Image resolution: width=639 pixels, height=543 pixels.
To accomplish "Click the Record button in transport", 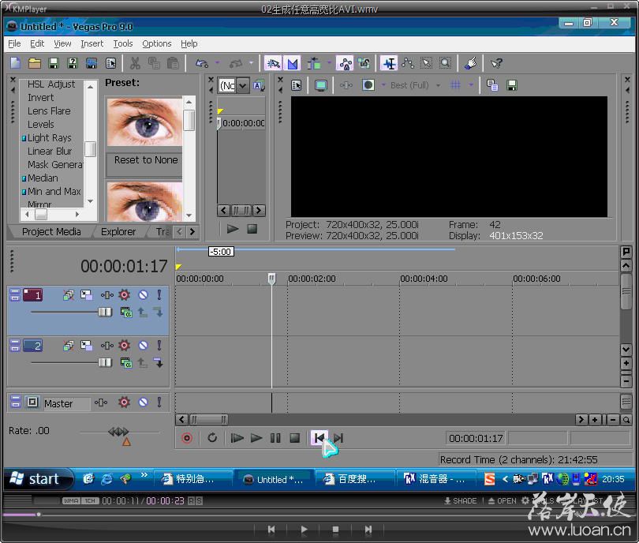I will (187, 438).
